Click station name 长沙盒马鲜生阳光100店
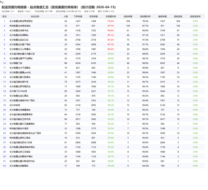Image resolution: width=208 pixels, height=190 pixels. pos(21,143)
